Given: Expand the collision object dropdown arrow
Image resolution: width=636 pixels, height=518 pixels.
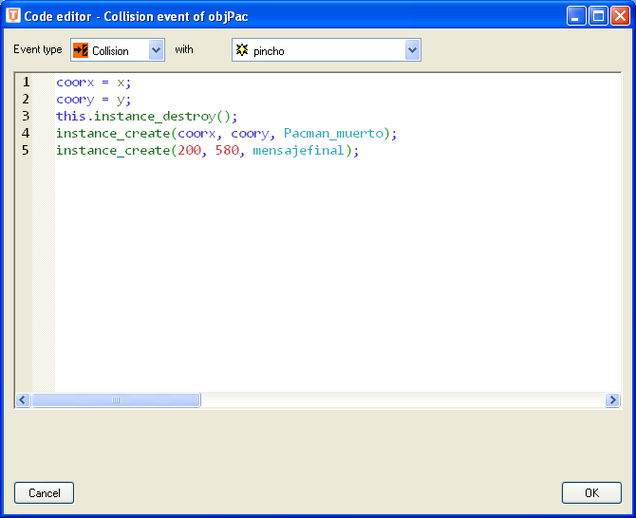Looking at the screenshot, I should [412, 50].
